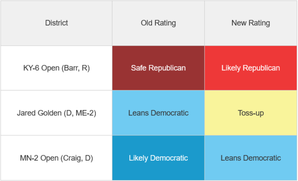Click the District column header

(56, 23)
